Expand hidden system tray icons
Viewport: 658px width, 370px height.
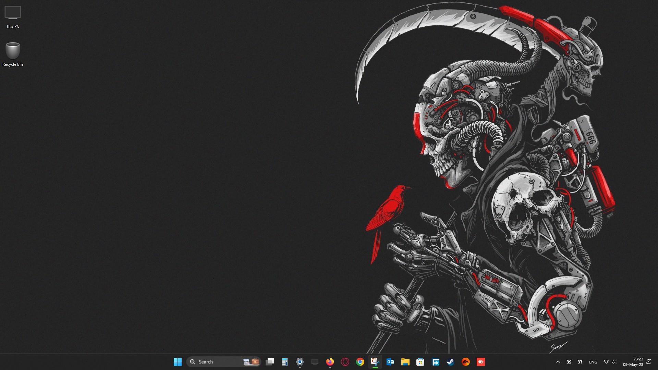coord(558,362)
